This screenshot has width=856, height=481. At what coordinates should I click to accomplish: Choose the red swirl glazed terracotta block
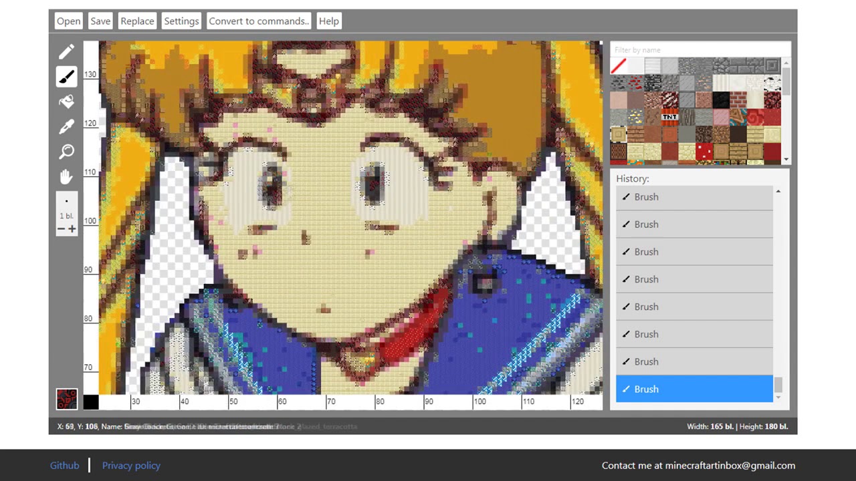coord(755,117)
